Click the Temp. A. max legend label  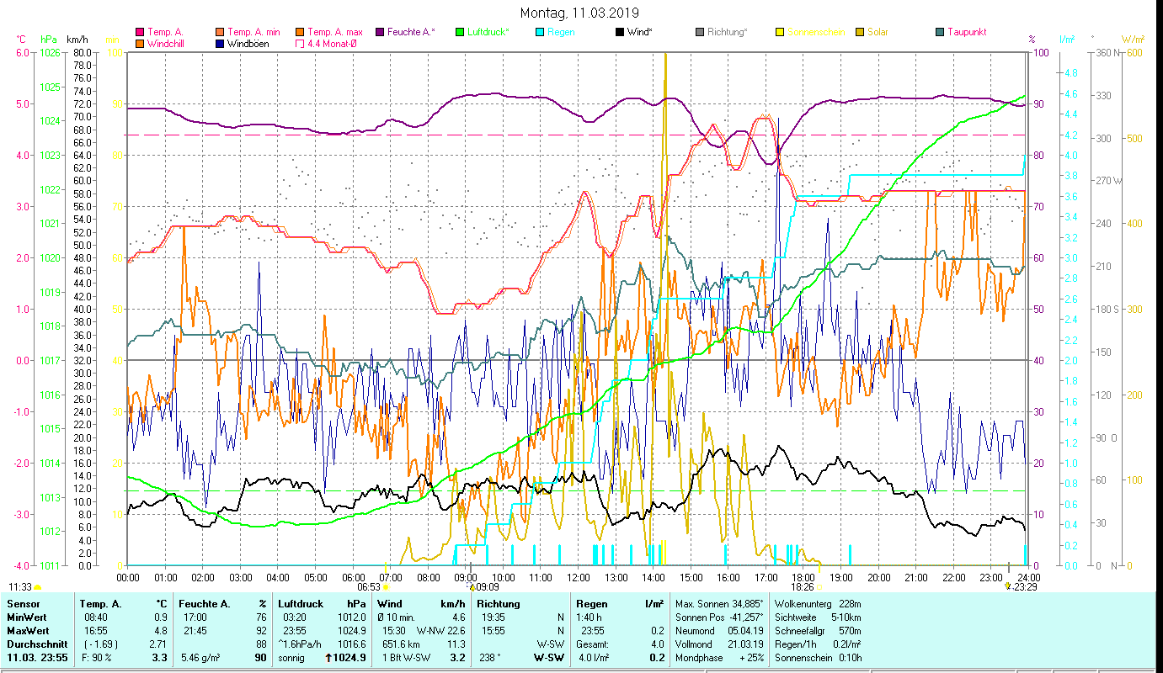click(x=335, y=33)
